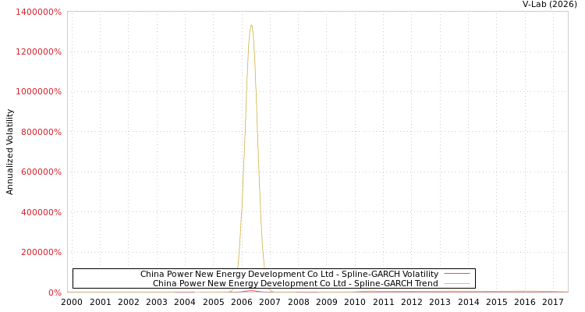The image size is (585, 312).
Task: Click the 2013 x-axis year label
Action: tap(440, 302)
